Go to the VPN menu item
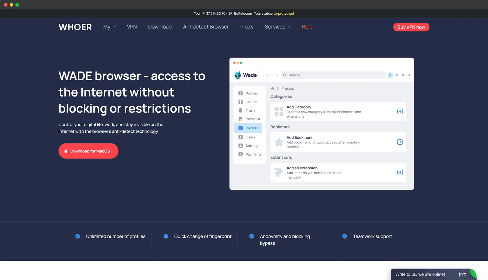 pos(132,27)
